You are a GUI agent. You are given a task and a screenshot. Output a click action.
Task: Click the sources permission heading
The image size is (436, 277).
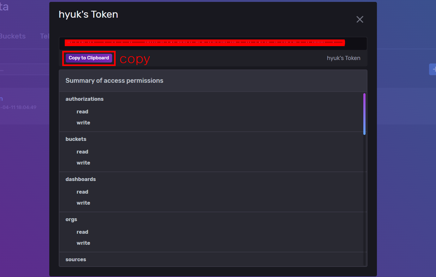pos(76,259)
